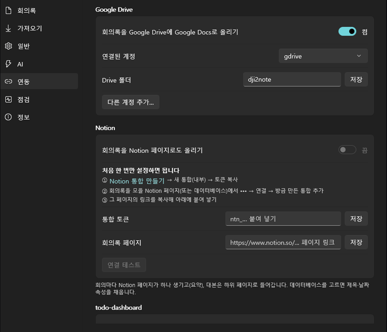Go to 가져오기 in the sidebar

pos(40,29)
